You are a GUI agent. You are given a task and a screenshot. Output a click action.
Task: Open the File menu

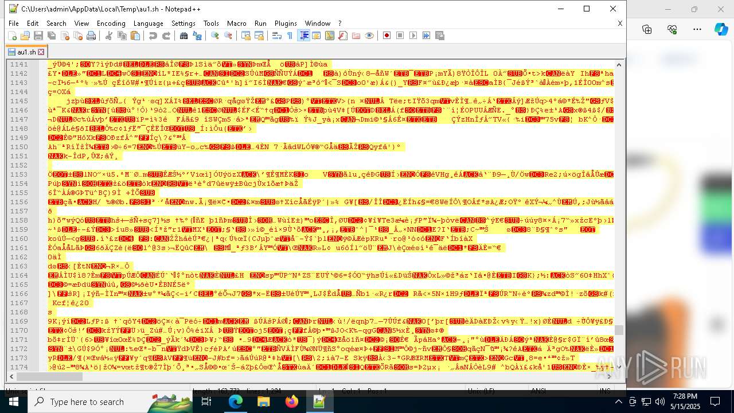(x=14, y=23)
